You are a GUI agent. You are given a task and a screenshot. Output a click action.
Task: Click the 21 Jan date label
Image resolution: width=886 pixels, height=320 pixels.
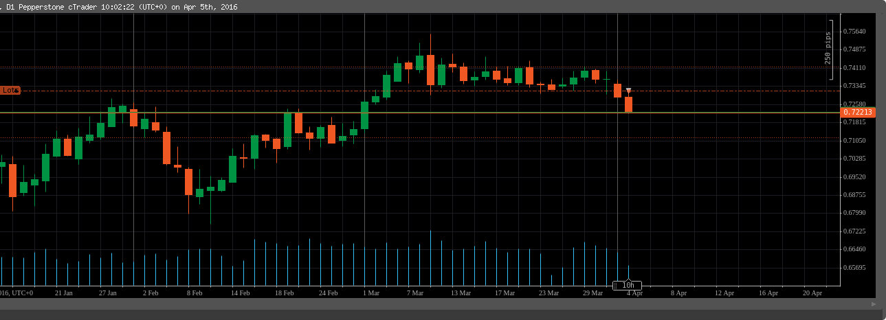[x=63, y=293]
